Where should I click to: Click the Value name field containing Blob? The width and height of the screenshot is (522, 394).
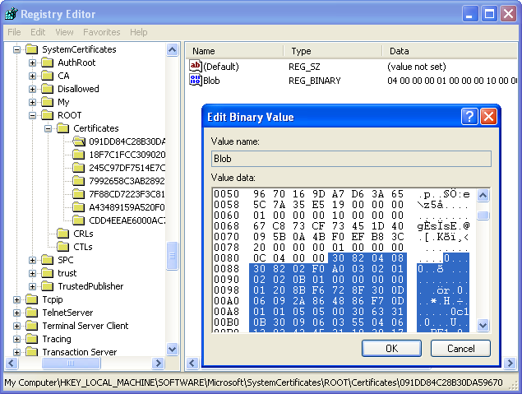point(350,158)
